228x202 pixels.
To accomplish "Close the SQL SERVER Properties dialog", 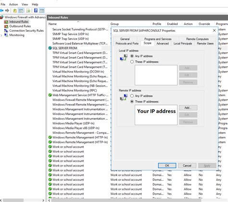I will pyautogui.click(x=214, y=30).
